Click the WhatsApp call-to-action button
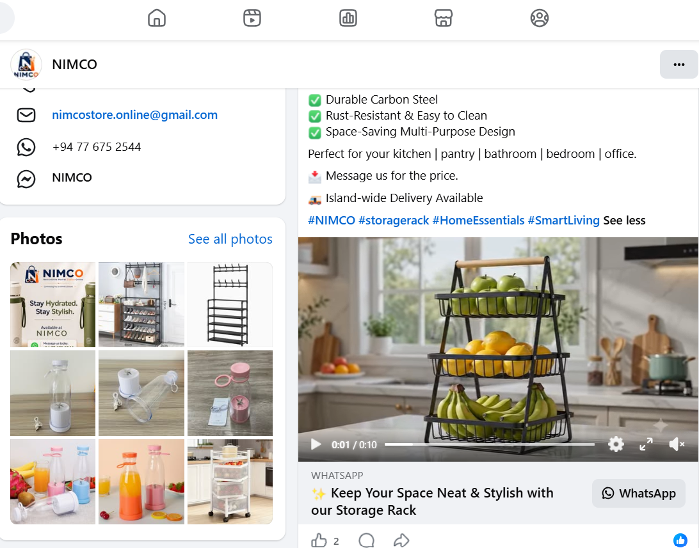Viewport: 699px width, 548px height. click(638, 493)
